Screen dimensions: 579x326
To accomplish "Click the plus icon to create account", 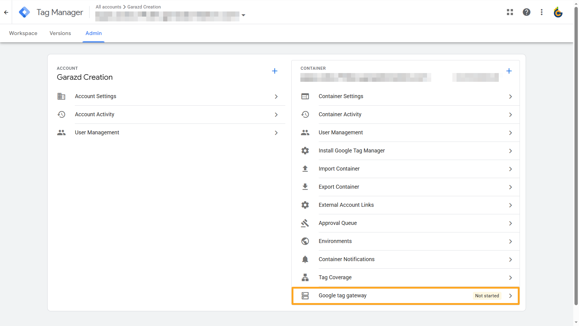I will [x=274, y=71].
